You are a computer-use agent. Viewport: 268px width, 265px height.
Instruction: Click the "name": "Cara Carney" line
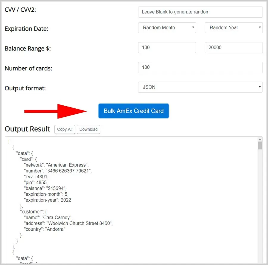click(48, 217)
